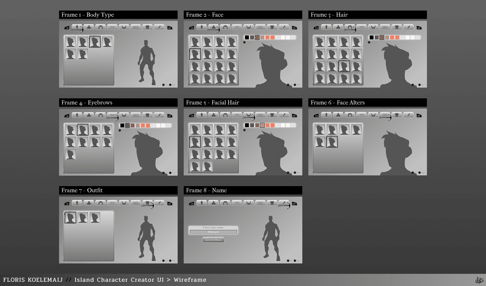Open the body tab icon in Frame 8
This screenshot has height=286, width=486.
[x=202, y=203]
